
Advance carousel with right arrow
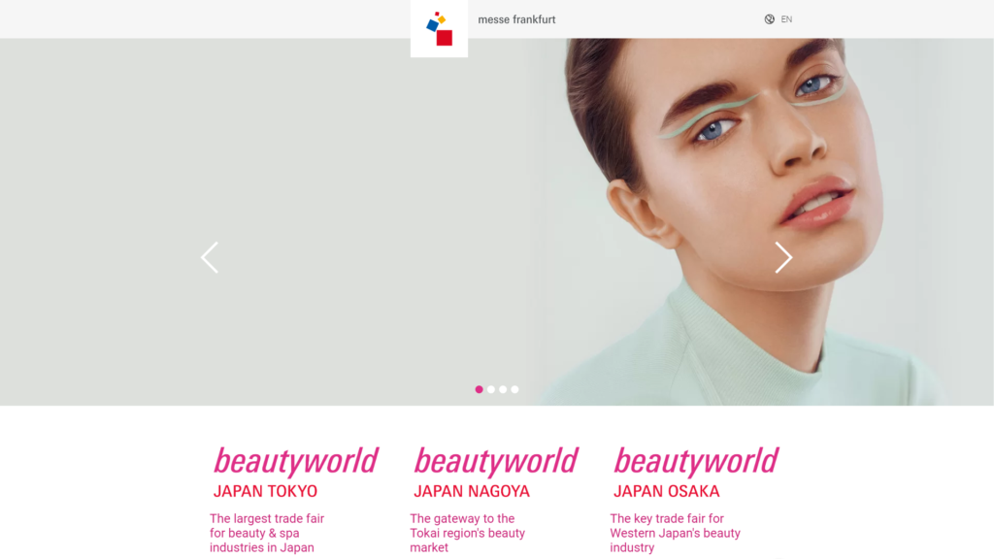[783, 257]
